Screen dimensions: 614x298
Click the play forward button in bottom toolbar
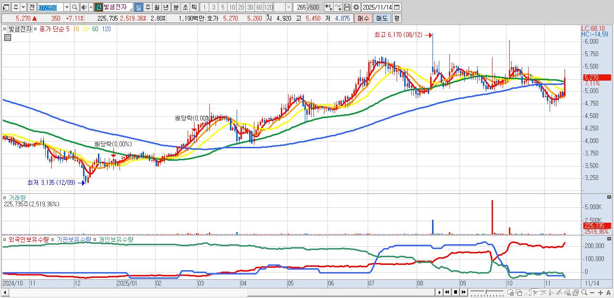pyautogui.click(x=440, y=292)
